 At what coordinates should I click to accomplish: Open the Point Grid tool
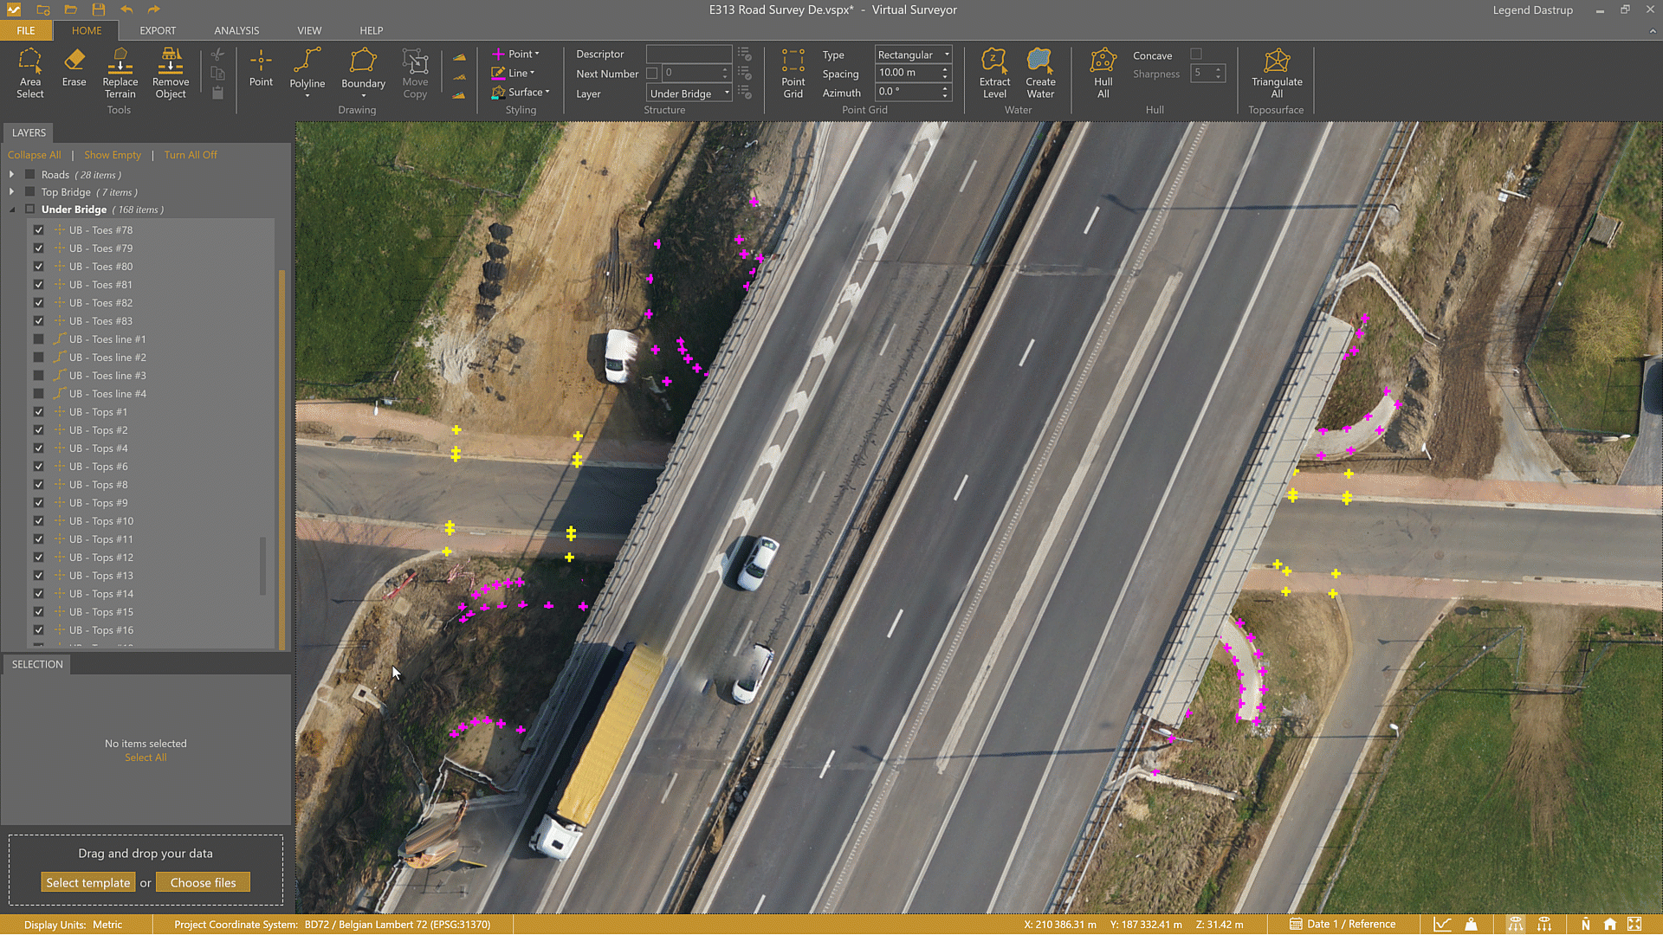(x=793, y=74)
